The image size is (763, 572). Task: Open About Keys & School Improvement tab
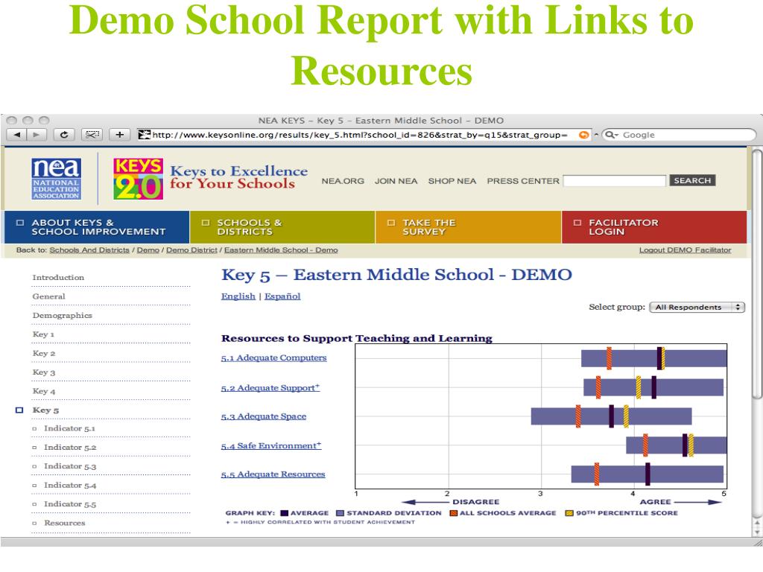pos(96,227)
